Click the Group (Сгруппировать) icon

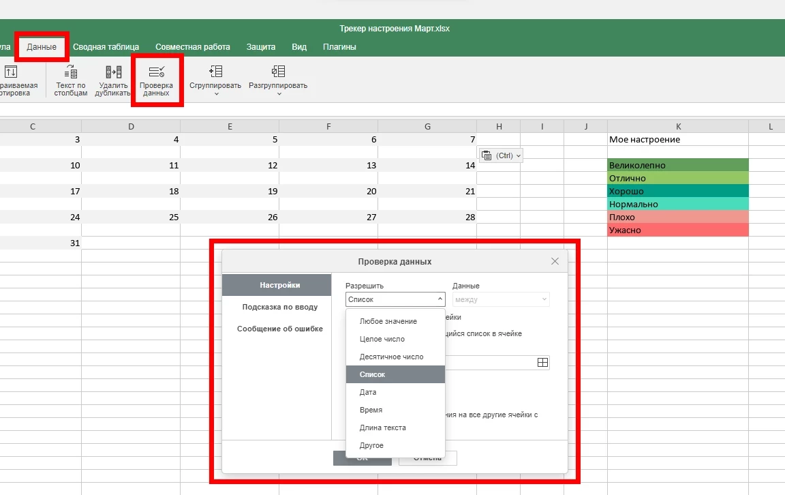point(215,72)
